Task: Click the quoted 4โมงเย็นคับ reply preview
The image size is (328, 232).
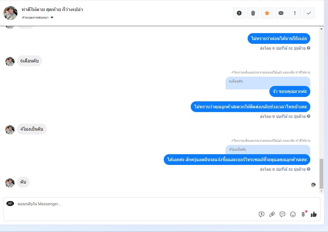Action: [x=268, y=149]
